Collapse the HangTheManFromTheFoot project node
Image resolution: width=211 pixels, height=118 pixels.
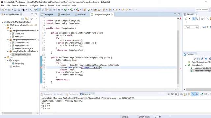[x=2, y=22]
